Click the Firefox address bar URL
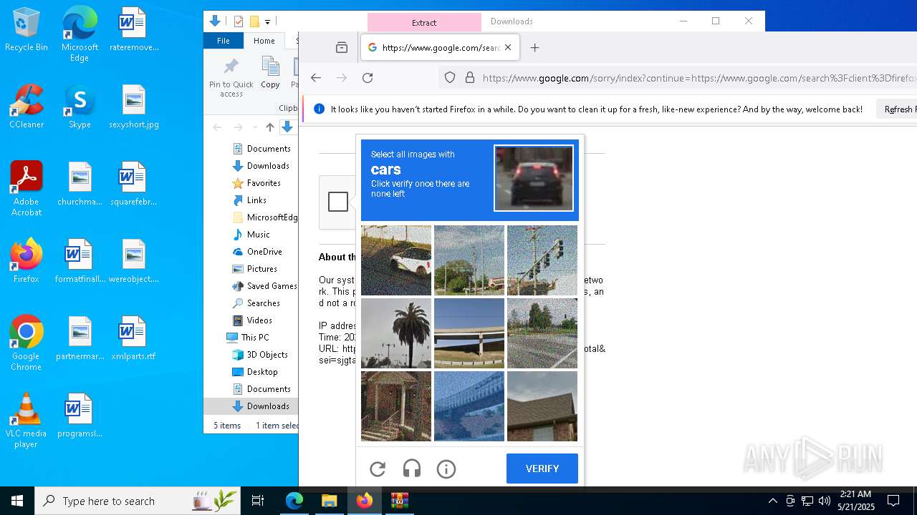The width and height of the screenshot is (917, 515). click(x=699, y=78)
